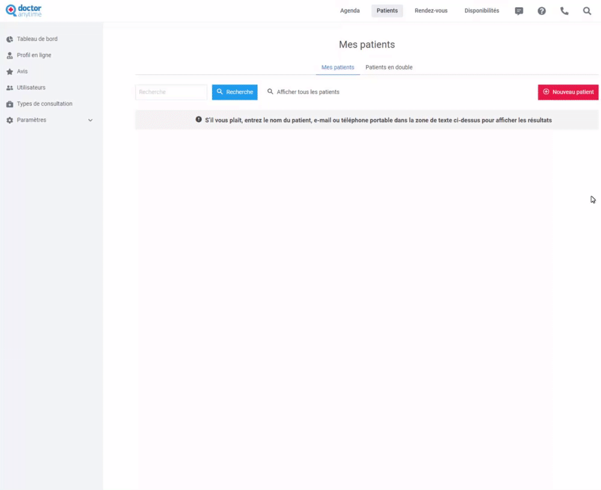Focus the Recherche text input field
Screen dimensions: 601x490
tap(171, 92)
